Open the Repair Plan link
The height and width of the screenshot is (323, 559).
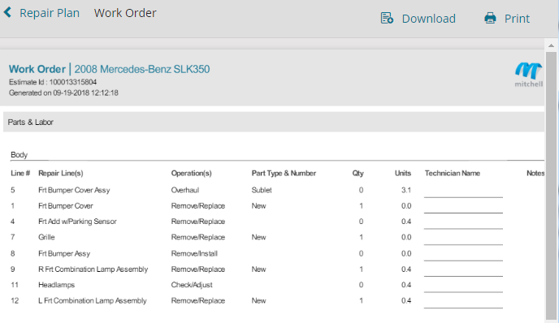50,13
